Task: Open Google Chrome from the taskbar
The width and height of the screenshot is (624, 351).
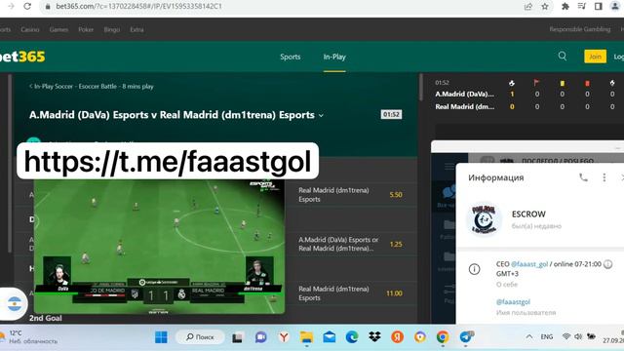Action: 443,337
